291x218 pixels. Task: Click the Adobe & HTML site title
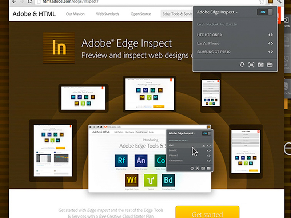click(34, 14)
